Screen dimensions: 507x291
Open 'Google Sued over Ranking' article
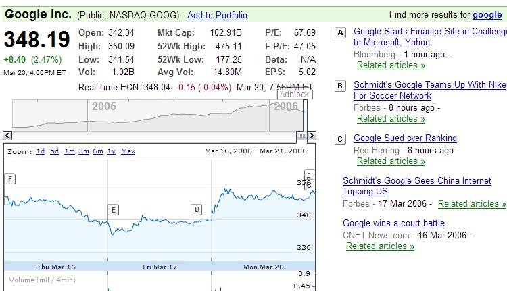tap(405, 138)
